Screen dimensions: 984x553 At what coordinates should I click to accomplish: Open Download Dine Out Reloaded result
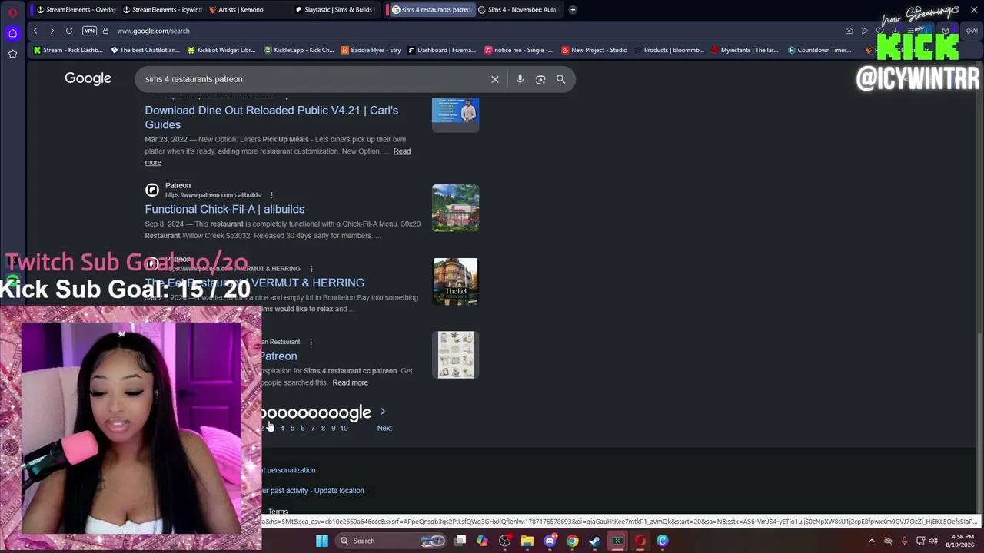pos(271,118)
